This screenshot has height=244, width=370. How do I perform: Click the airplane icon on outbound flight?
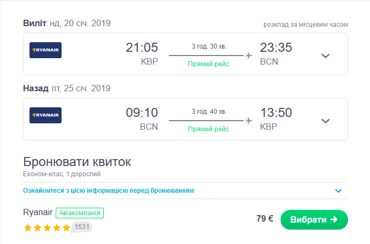[248, 55]
